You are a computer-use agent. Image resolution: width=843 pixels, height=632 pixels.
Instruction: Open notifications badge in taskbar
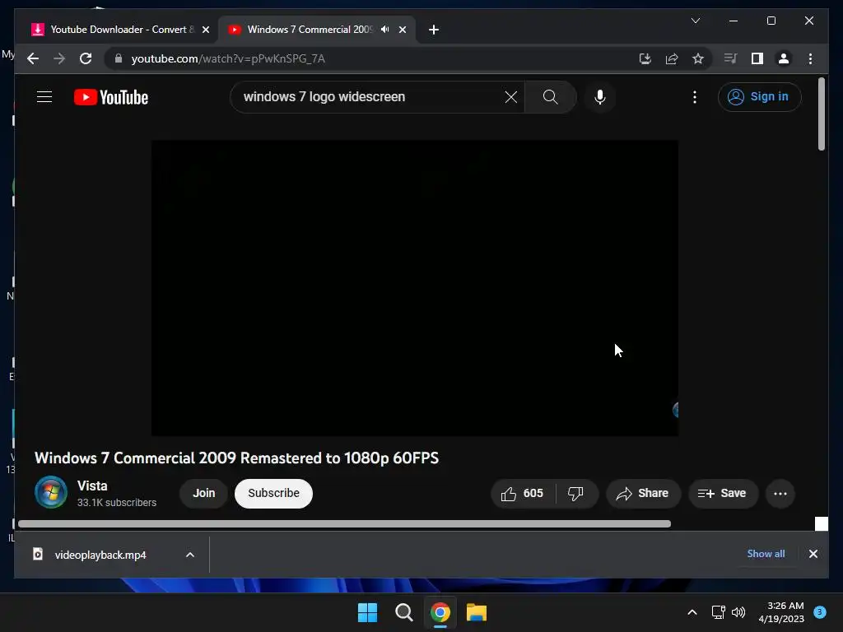tap(820, 611)
